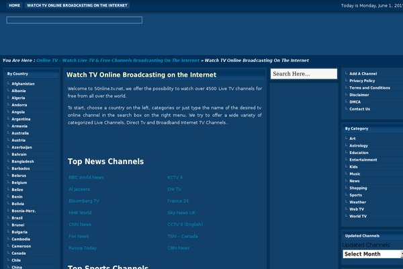Open the Azerbaijan country link
The width and height of the screenshot is (403, 269).
click(21, 147)
